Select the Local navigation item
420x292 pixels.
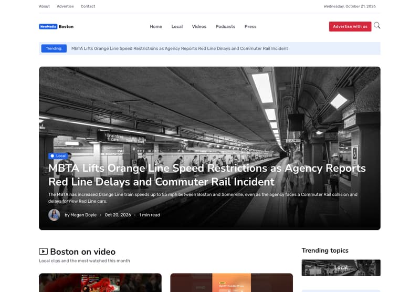[177, 26]
